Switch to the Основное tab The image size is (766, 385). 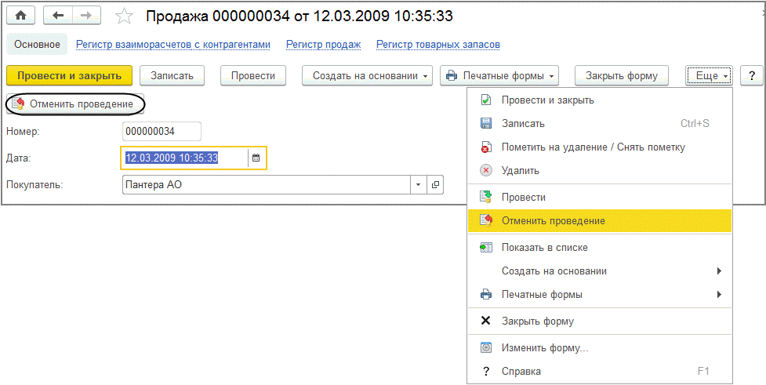click(x=37, y=45)
